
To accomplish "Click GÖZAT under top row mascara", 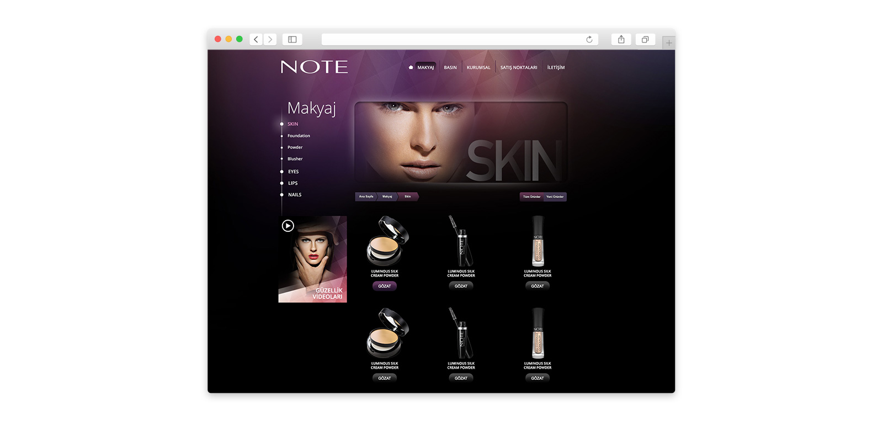I will click(461, 286).
